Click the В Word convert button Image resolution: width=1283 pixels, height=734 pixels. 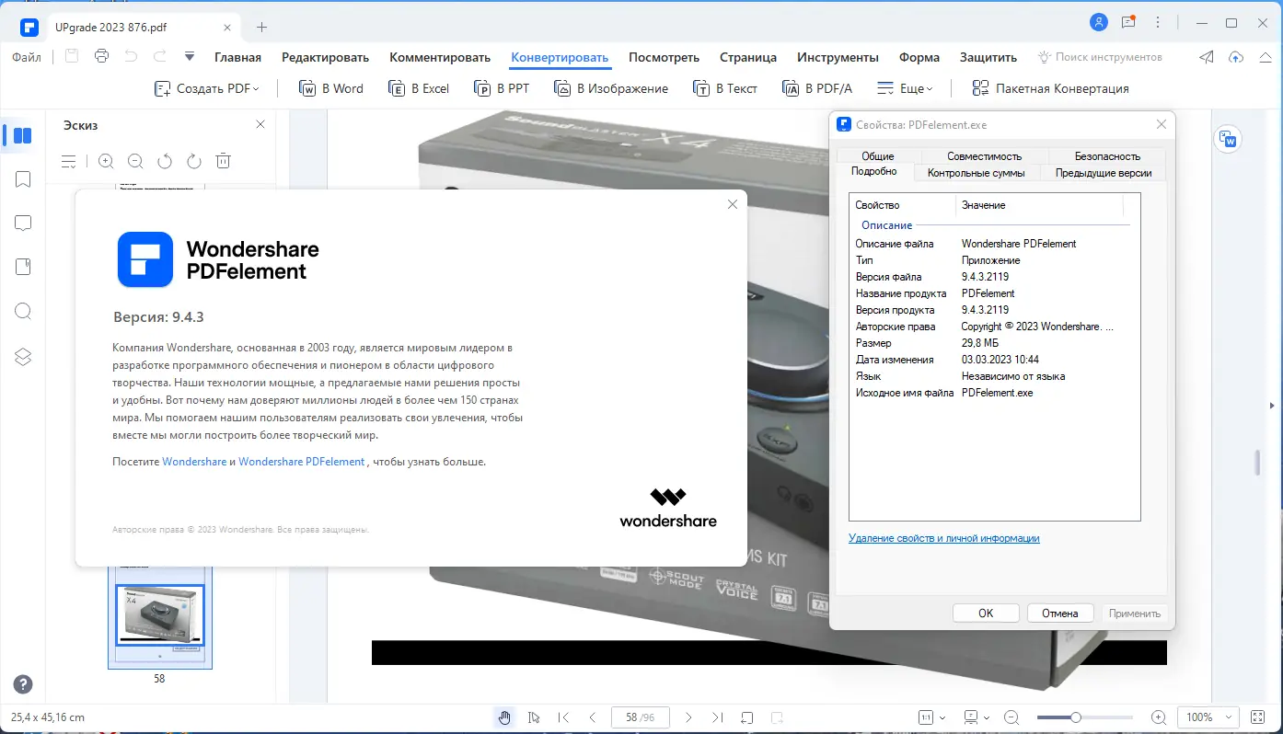coord(331,88)
